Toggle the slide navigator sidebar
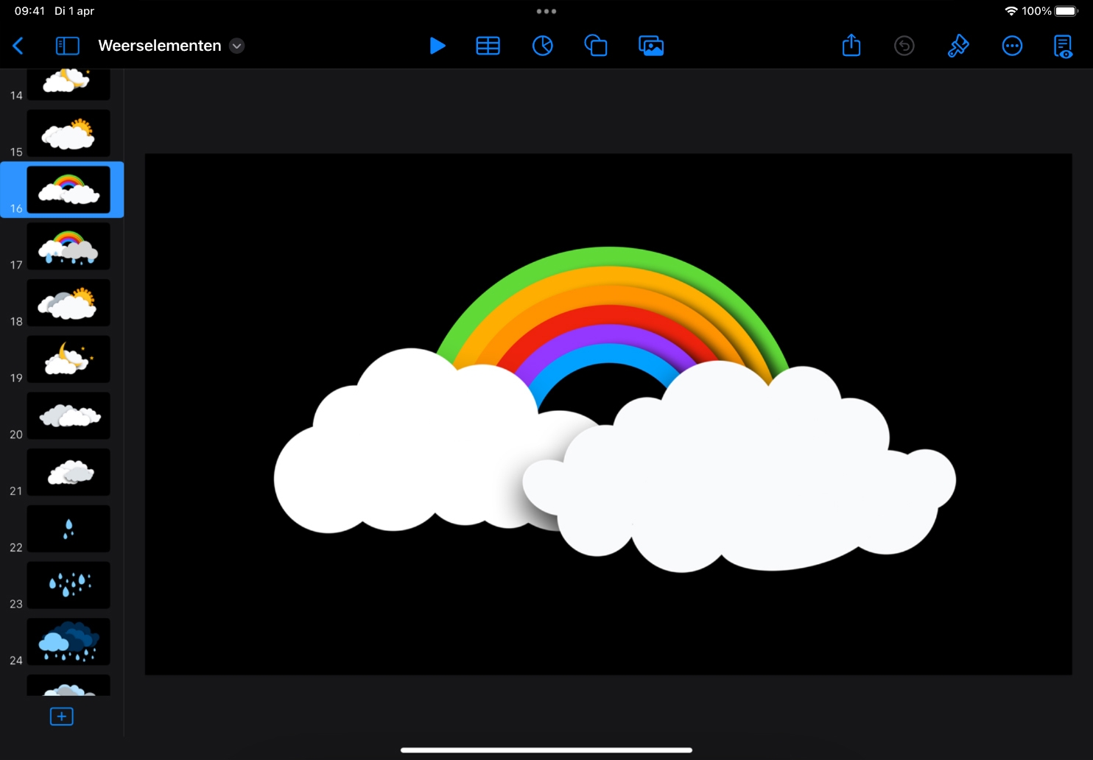The image size is (1093, 760). [x=67, y=46]
